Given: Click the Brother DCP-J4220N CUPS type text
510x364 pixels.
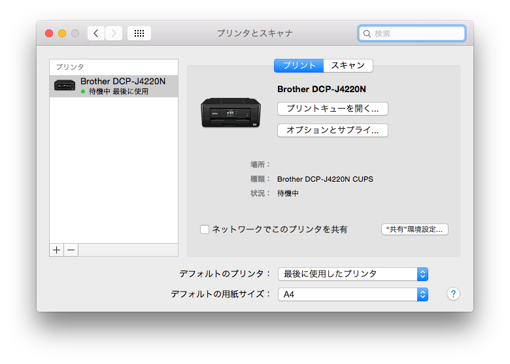Looking at the screenshot, I should click(325, 179).
